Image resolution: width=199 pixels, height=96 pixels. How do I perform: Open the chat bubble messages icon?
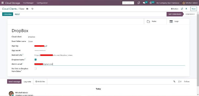[x=144, y=3]
